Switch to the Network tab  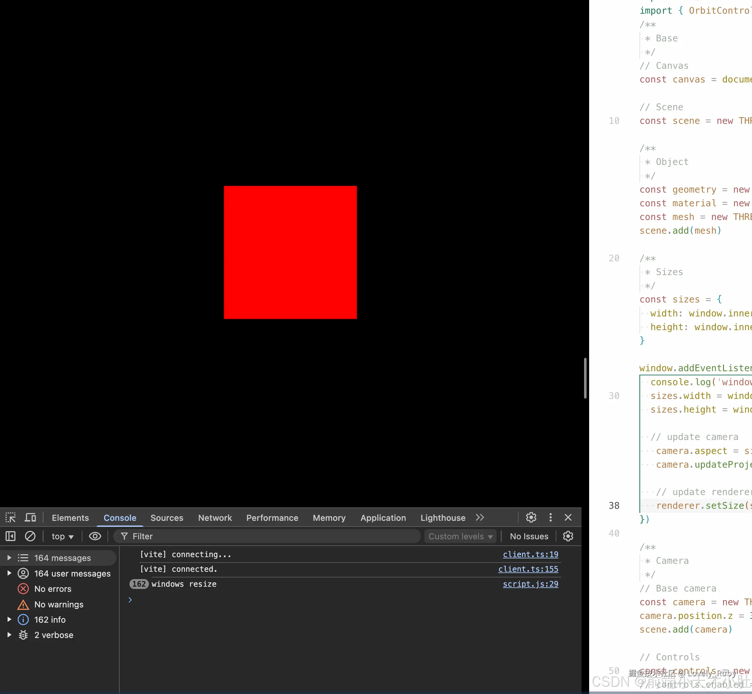tap(215, 518)
